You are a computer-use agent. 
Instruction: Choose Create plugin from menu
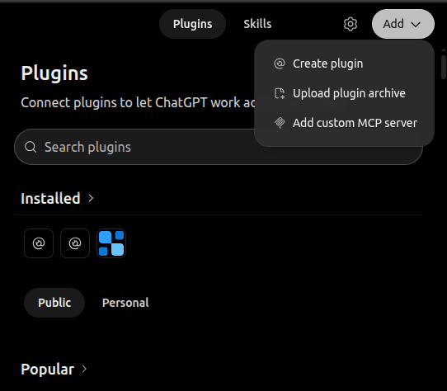[x=345, y=64]
